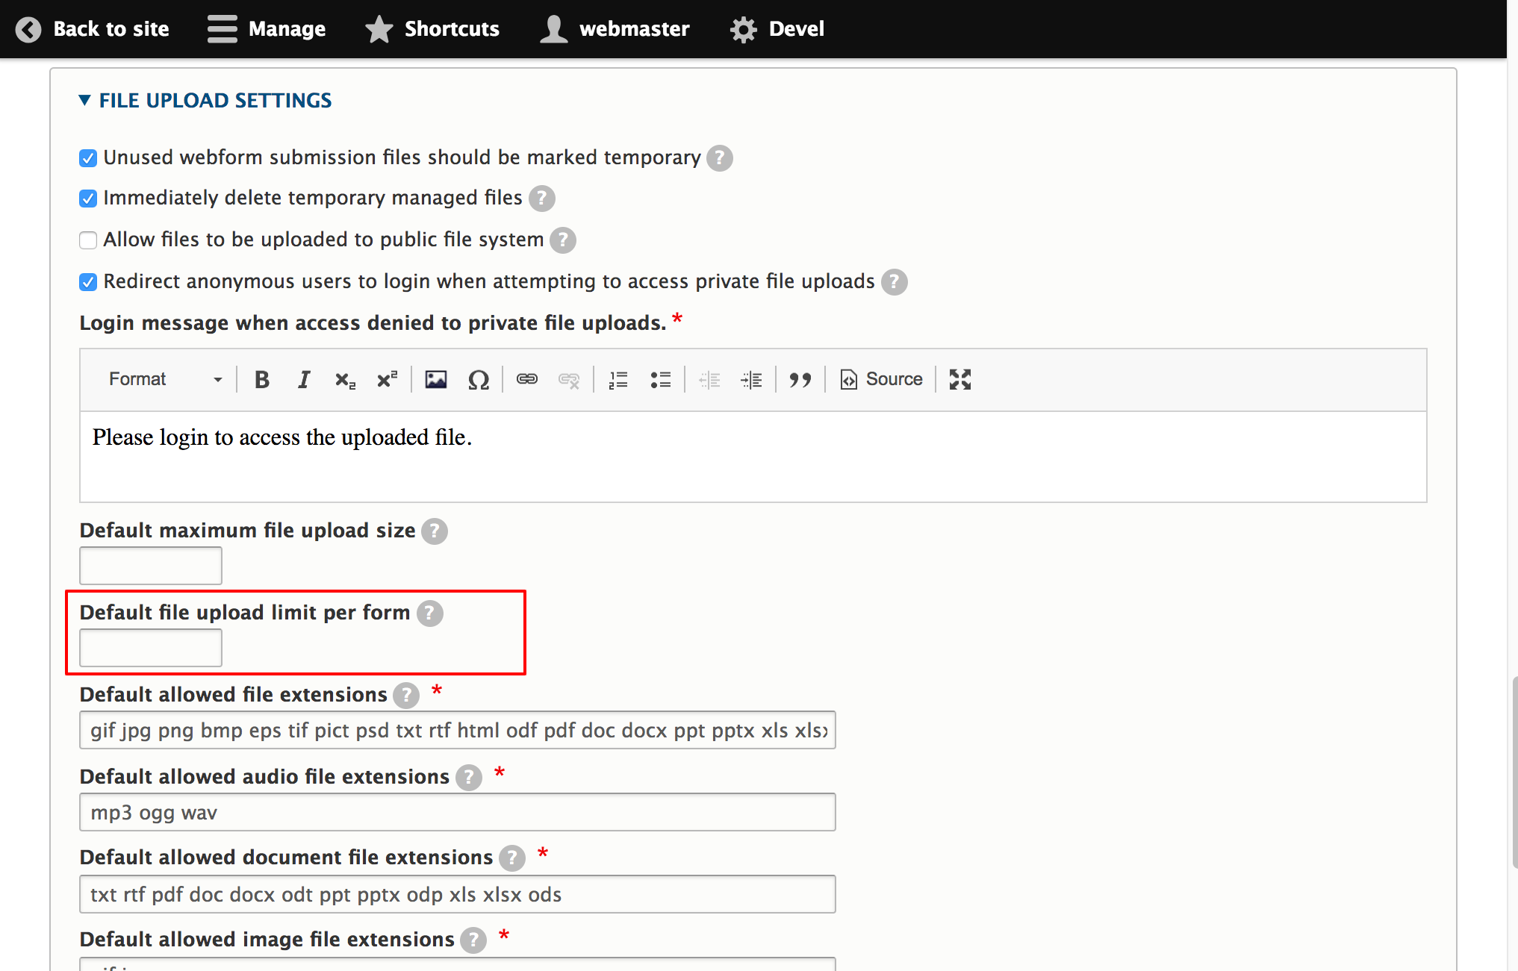Insert a special character

point(479,379)
